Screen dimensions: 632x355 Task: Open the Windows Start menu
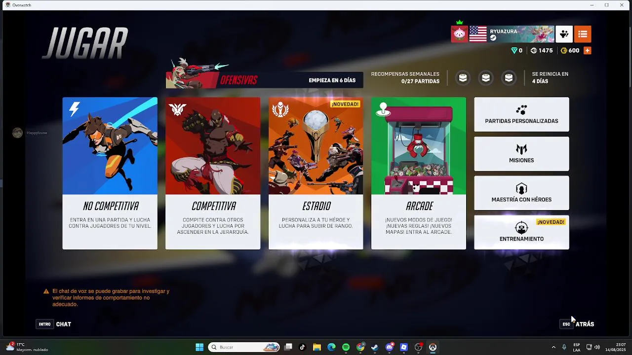click(199, 347)
